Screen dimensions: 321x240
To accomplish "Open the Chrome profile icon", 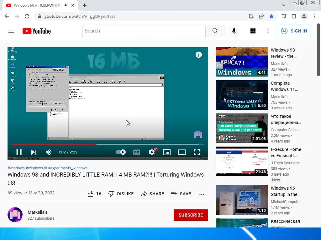I will (x=304, y=16).
